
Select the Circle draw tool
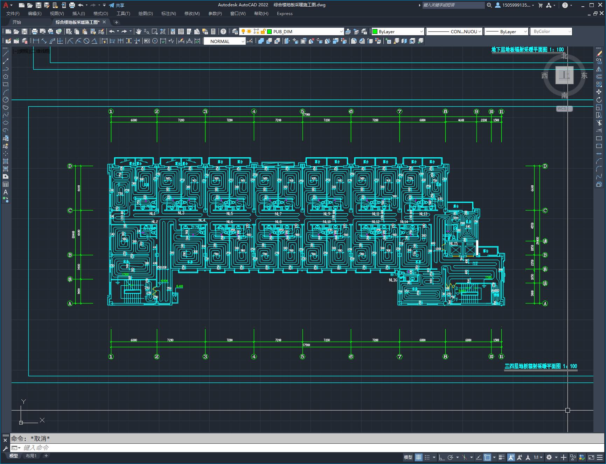(x=6, y=100)
